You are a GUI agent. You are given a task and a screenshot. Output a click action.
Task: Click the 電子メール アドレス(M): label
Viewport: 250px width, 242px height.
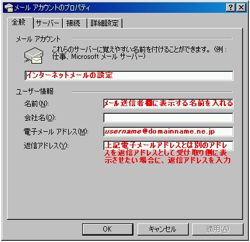pos(56,132)
